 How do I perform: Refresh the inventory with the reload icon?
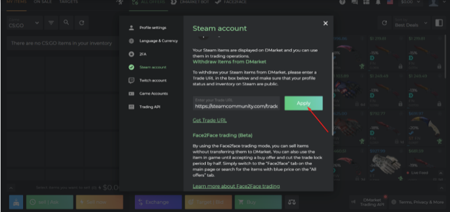[x=82, y=23]
